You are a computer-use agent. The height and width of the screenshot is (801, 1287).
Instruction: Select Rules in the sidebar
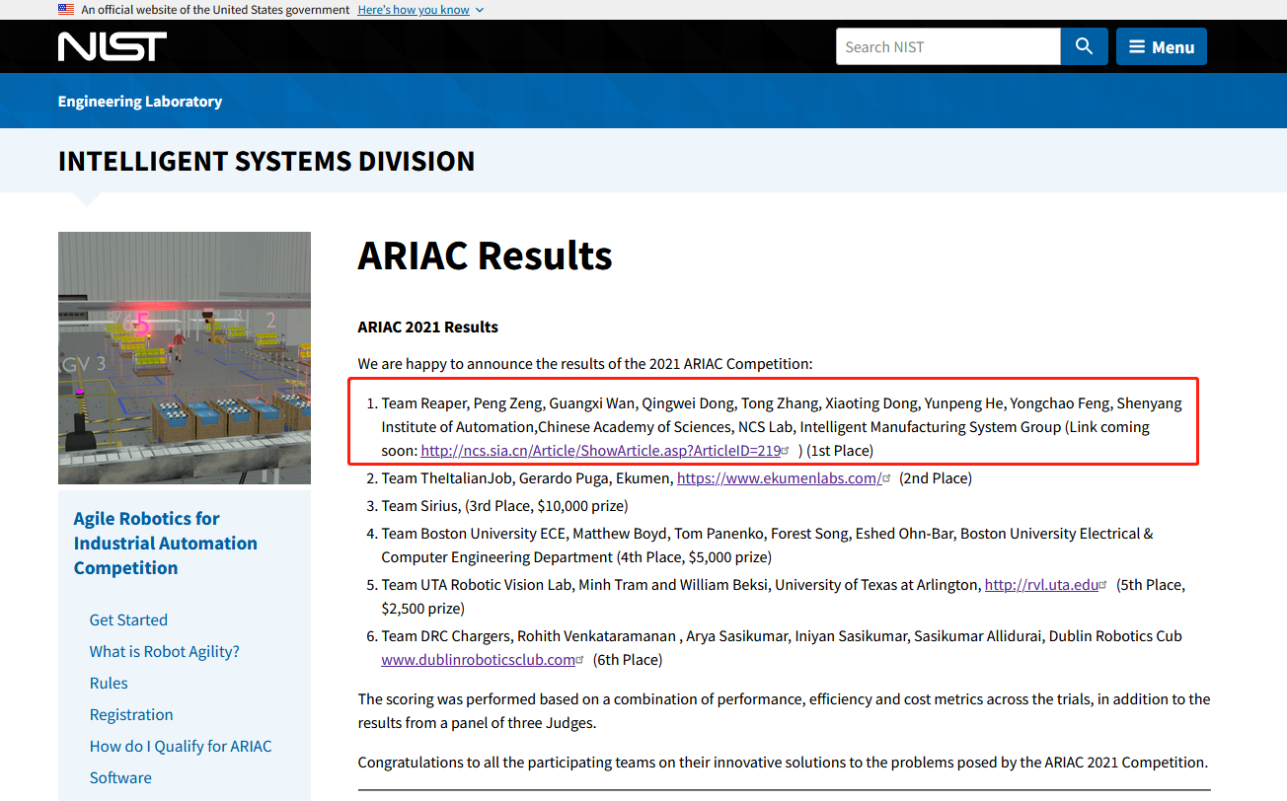(109, 683)
